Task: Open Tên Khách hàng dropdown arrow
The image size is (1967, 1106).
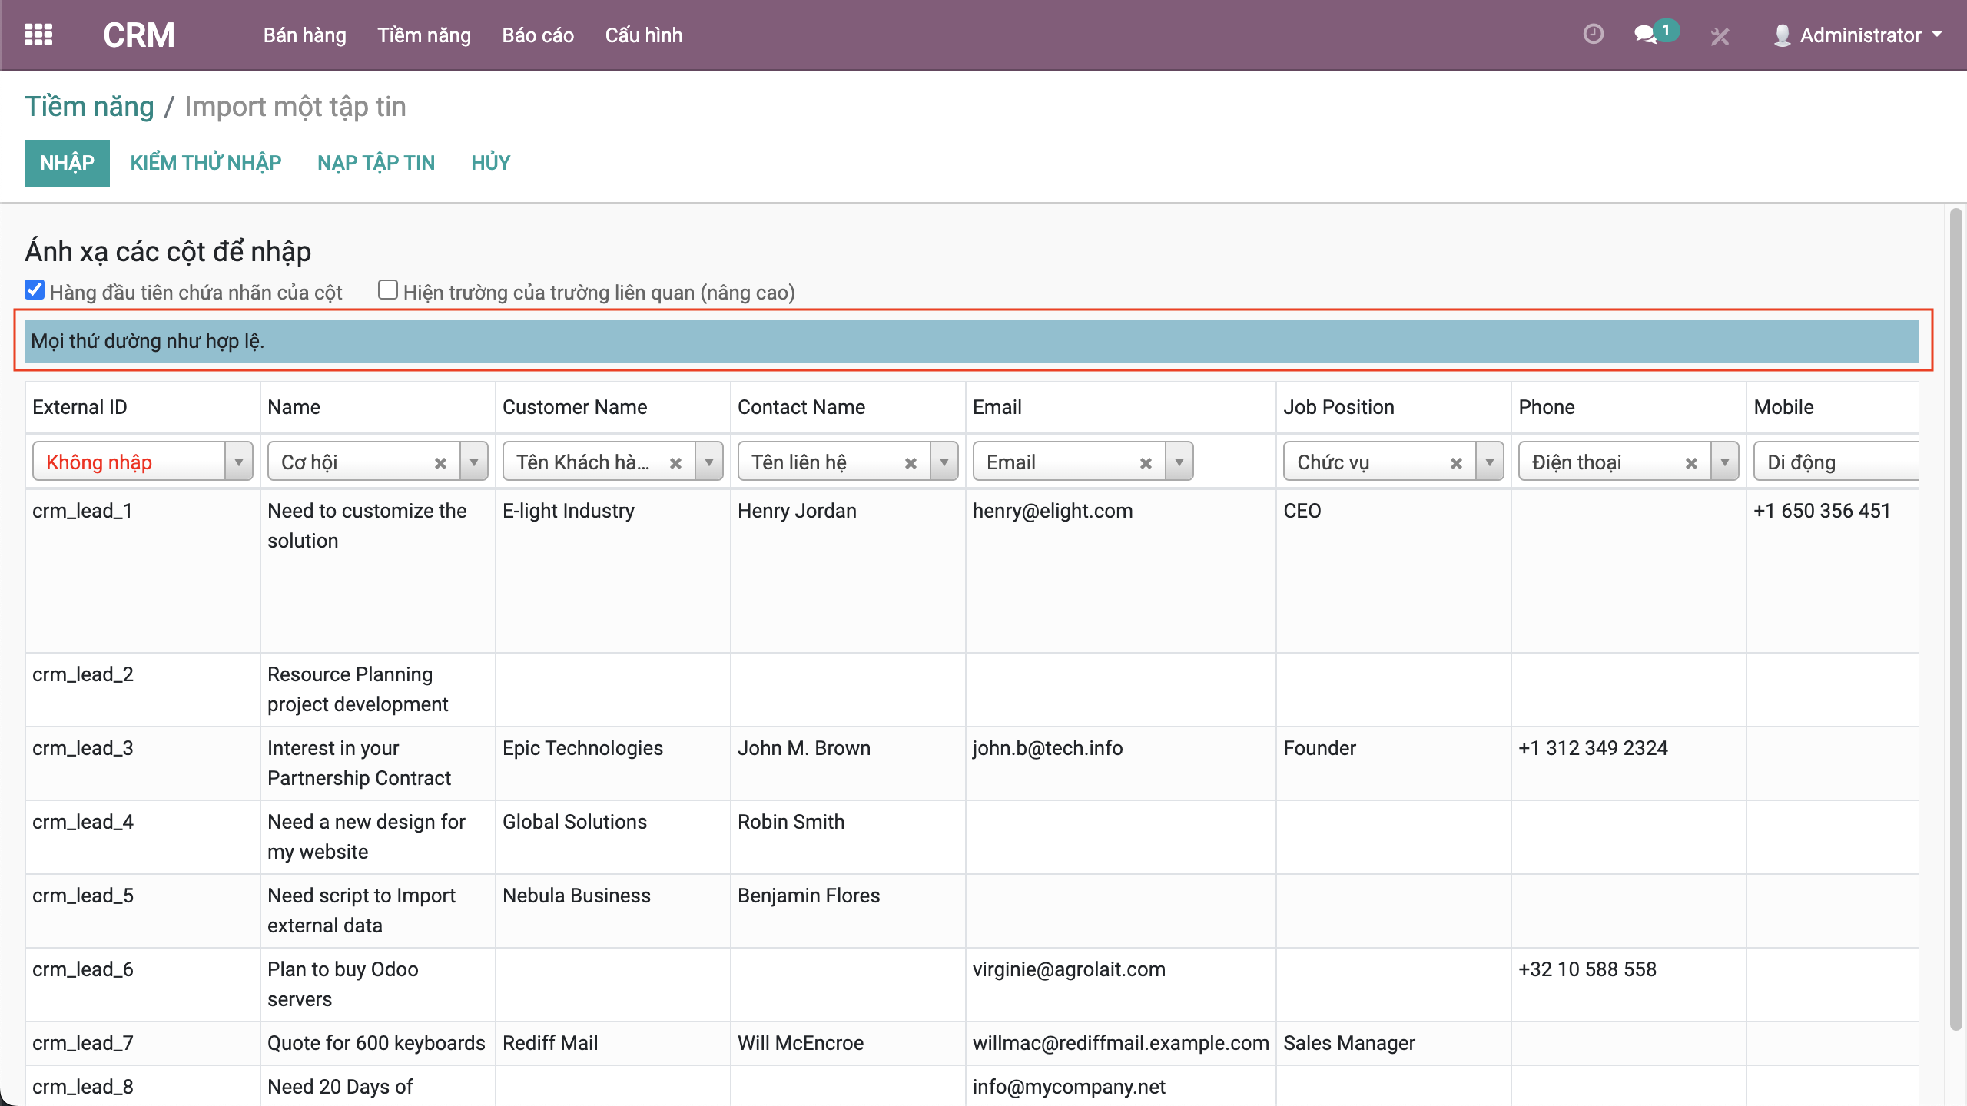Action: tap(709, 462)
